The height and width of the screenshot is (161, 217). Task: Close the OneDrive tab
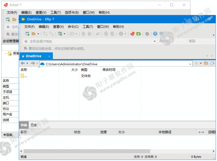click(x=49, y=56)
